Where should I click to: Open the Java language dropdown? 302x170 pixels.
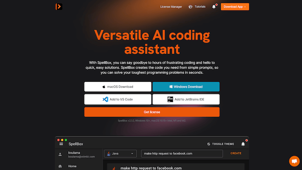click(120, 153)
